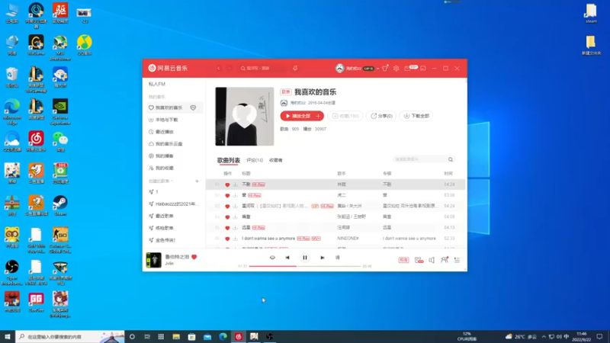This screenshot has width=610, height=343.
Task: Click the magnifier in playlist search box
Action: coord(451,159)
